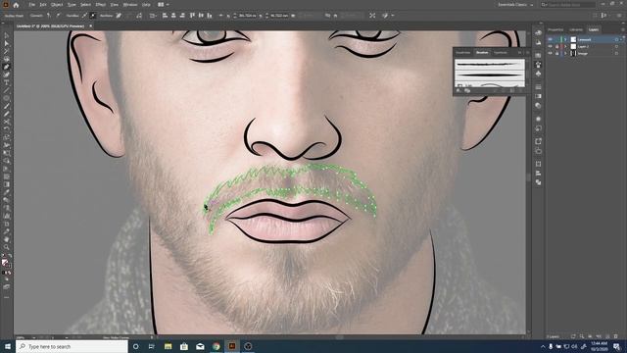The width and height of the screenshot is (627, 353).
Task: Open the Symbols panel dock icon
Action: click(538, 74)
